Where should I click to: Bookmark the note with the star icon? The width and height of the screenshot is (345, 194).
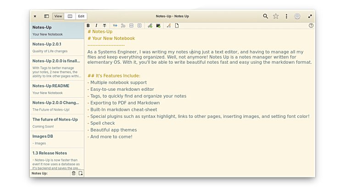(x=276, y=16)
